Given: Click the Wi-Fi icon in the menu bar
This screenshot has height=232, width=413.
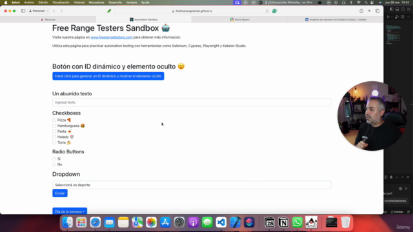Looking at the screenshot, I should tap(359, 3).
